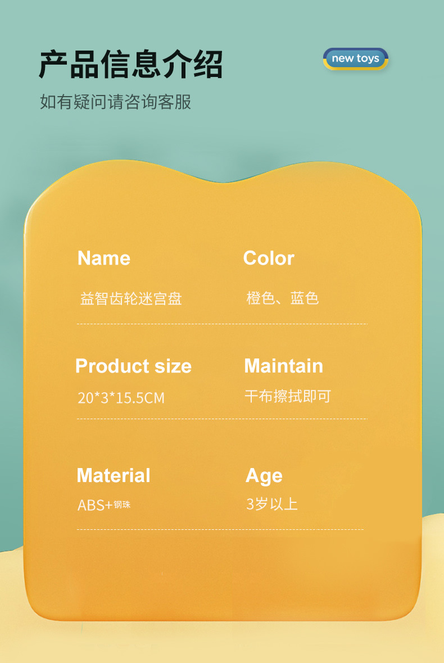Click the 产品信息介绍 main title
Screen dimensions: 444x663
[x=131, y=65]
